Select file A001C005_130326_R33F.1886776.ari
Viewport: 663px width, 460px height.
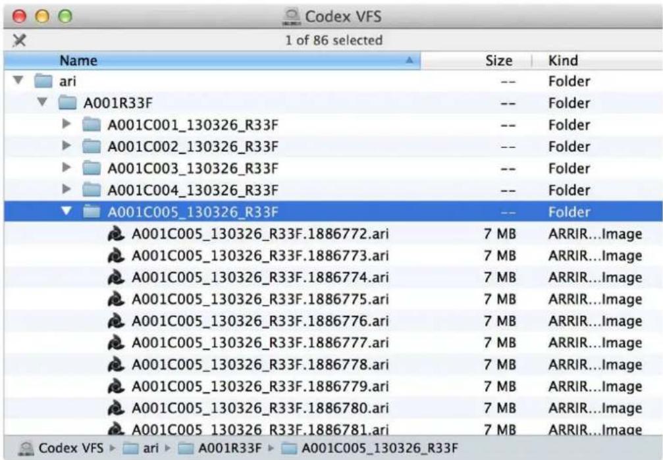pyautogui.click(x=260, y=321)
